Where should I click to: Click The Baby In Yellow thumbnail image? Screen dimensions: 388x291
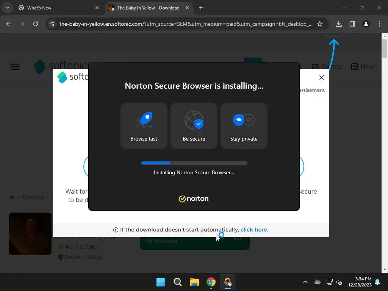30,233
